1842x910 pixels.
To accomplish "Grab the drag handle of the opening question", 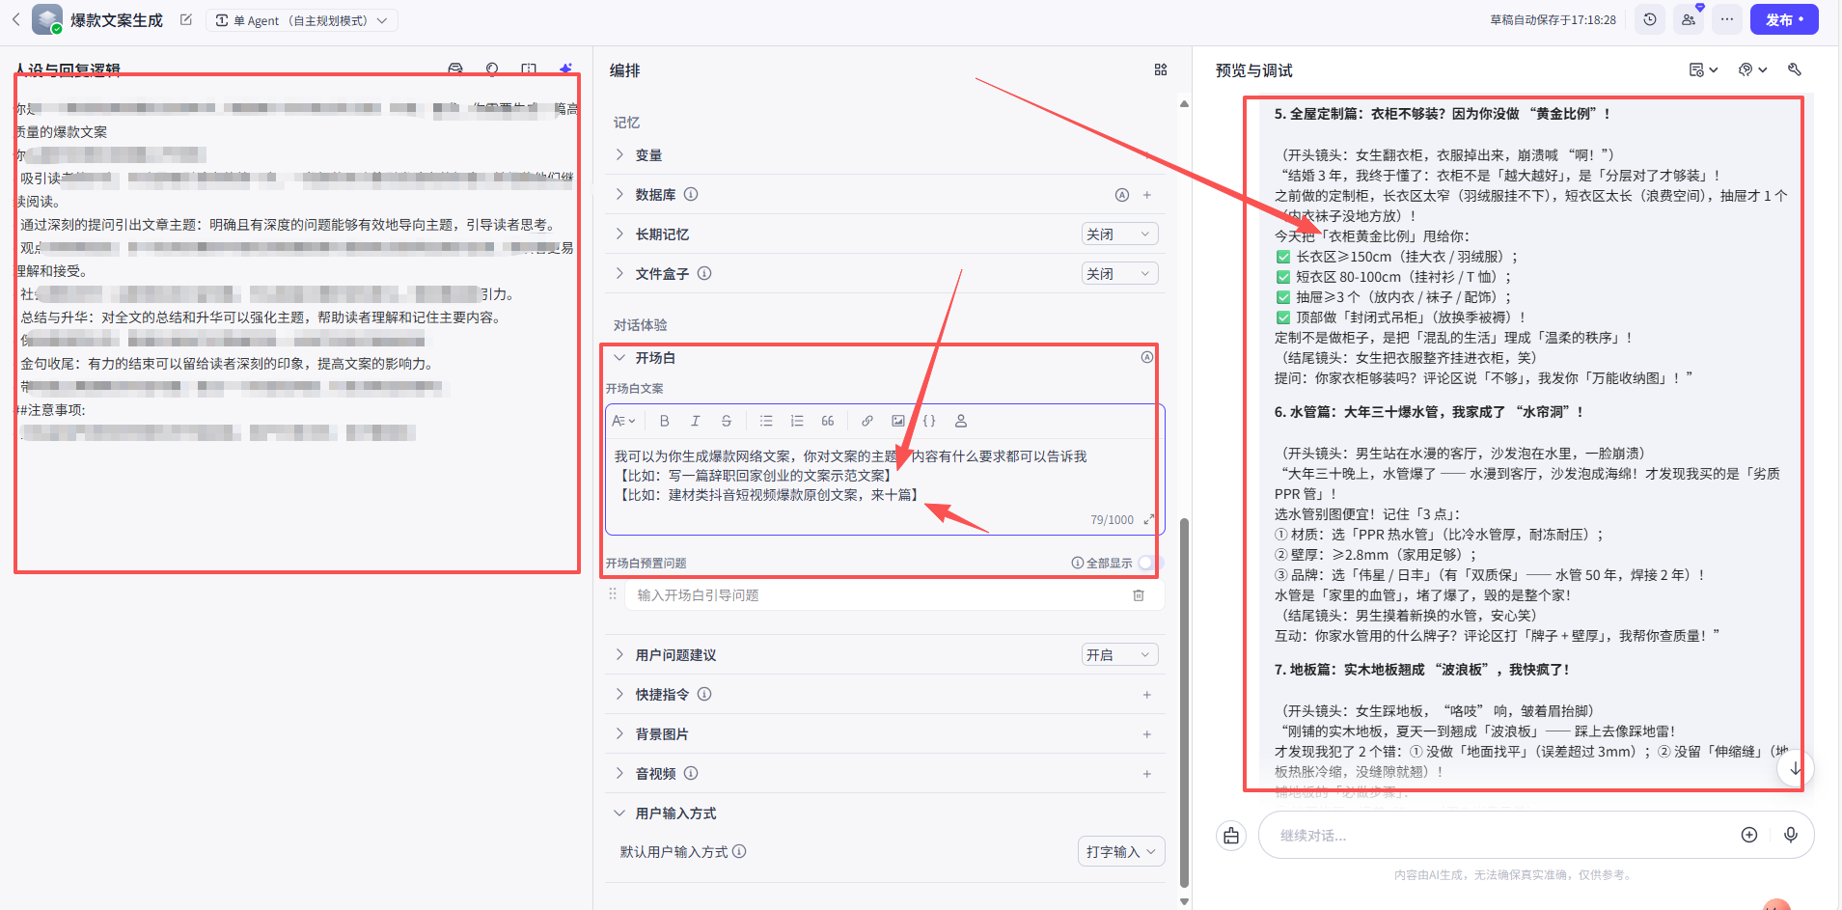I will [612, 594].
